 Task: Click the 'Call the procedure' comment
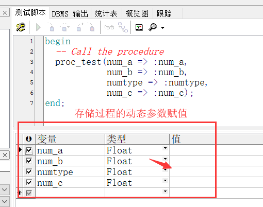(118, 51)
